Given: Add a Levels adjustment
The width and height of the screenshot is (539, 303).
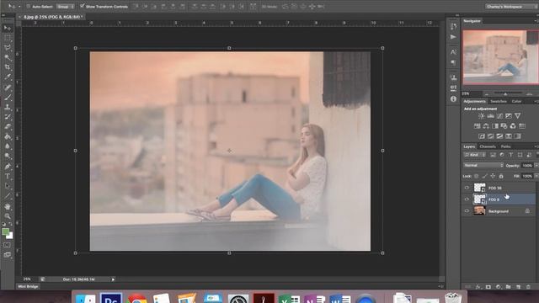Looking at the screenshot, I should 490,116.
